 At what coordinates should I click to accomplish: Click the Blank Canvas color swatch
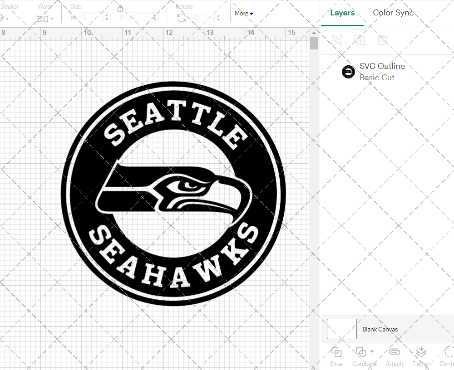341,329
